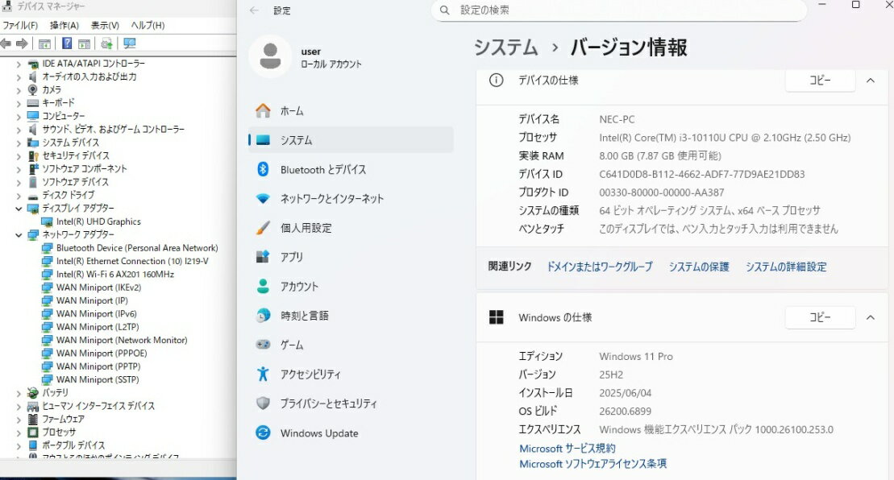Click the 設定の検索 search box
This screenshot has width=894, height=480.
(618, 10)
